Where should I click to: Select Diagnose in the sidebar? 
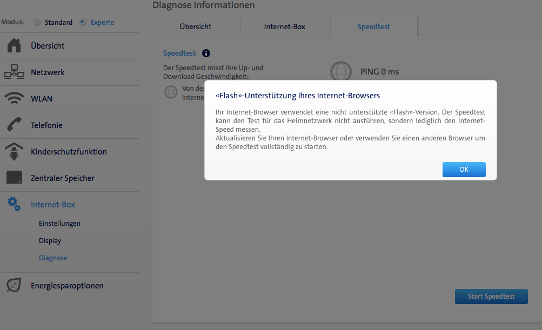(53, 258)
